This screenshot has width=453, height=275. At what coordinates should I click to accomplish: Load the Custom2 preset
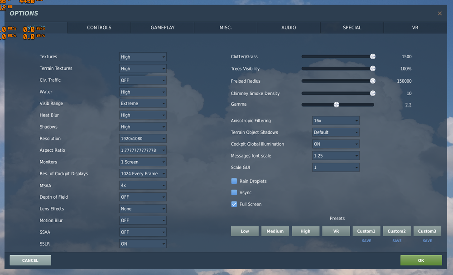tap(397, 231)
